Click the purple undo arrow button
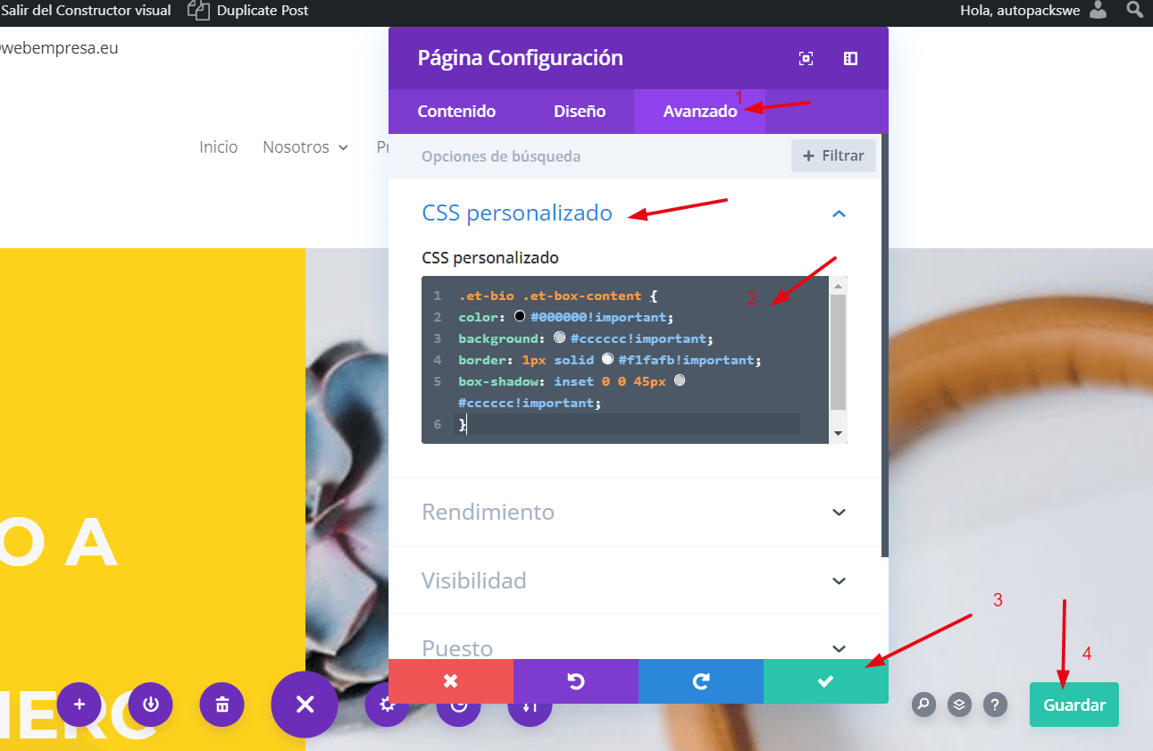This screenshot has height=751, width=1153. [576, 681]
